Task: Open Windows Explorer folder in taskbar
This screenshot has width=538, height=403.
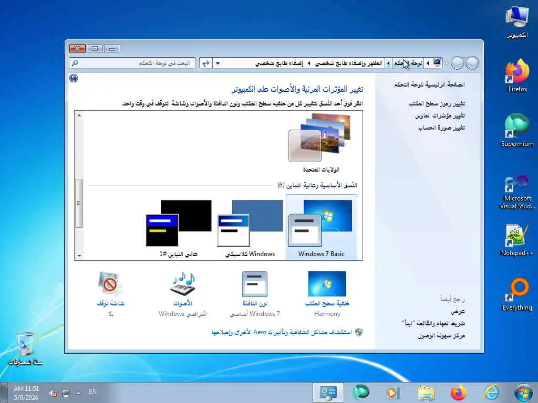Action: pos(426,393)
